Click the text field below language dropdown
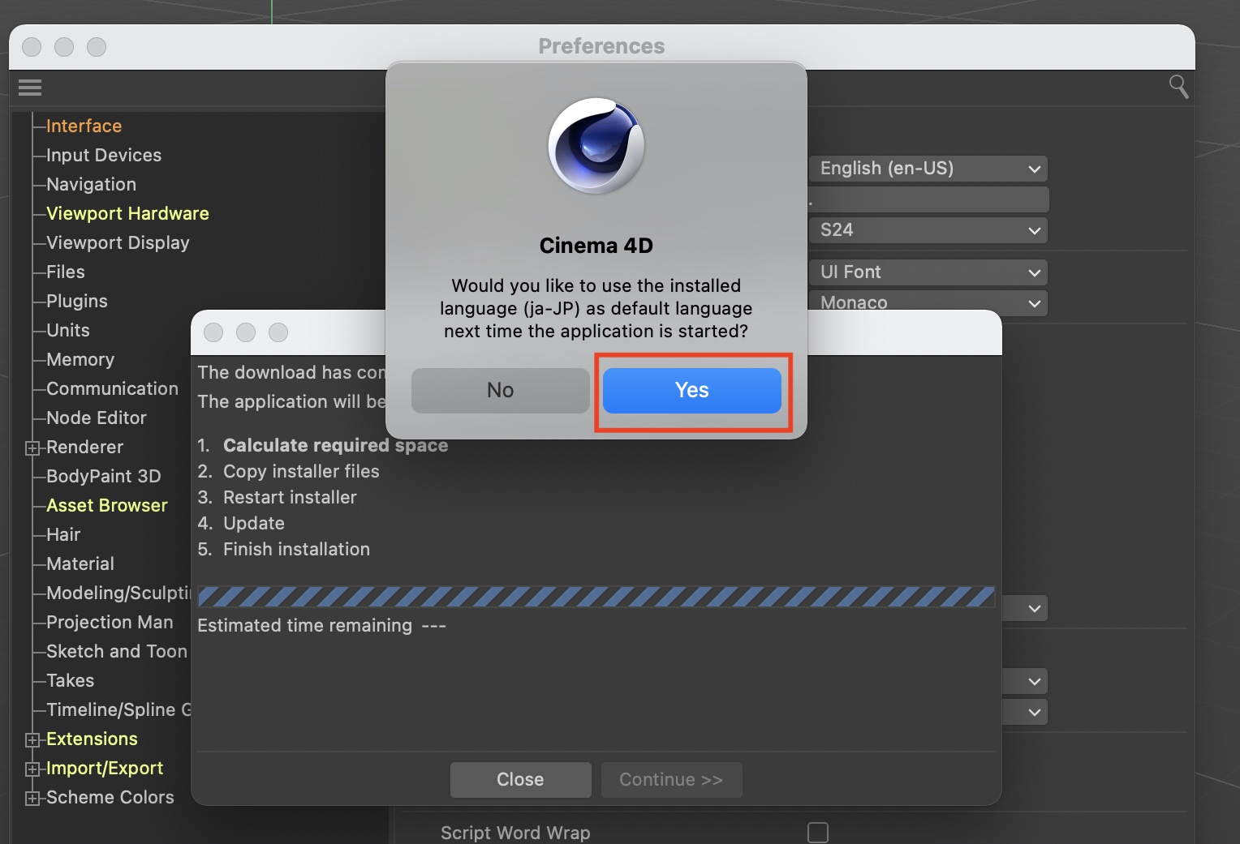 928,199
